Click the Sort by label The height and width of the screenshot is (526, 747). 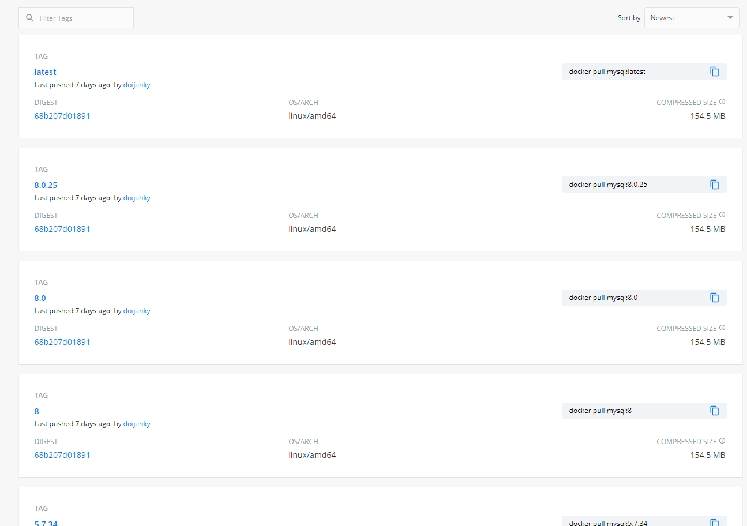point(629,18)
